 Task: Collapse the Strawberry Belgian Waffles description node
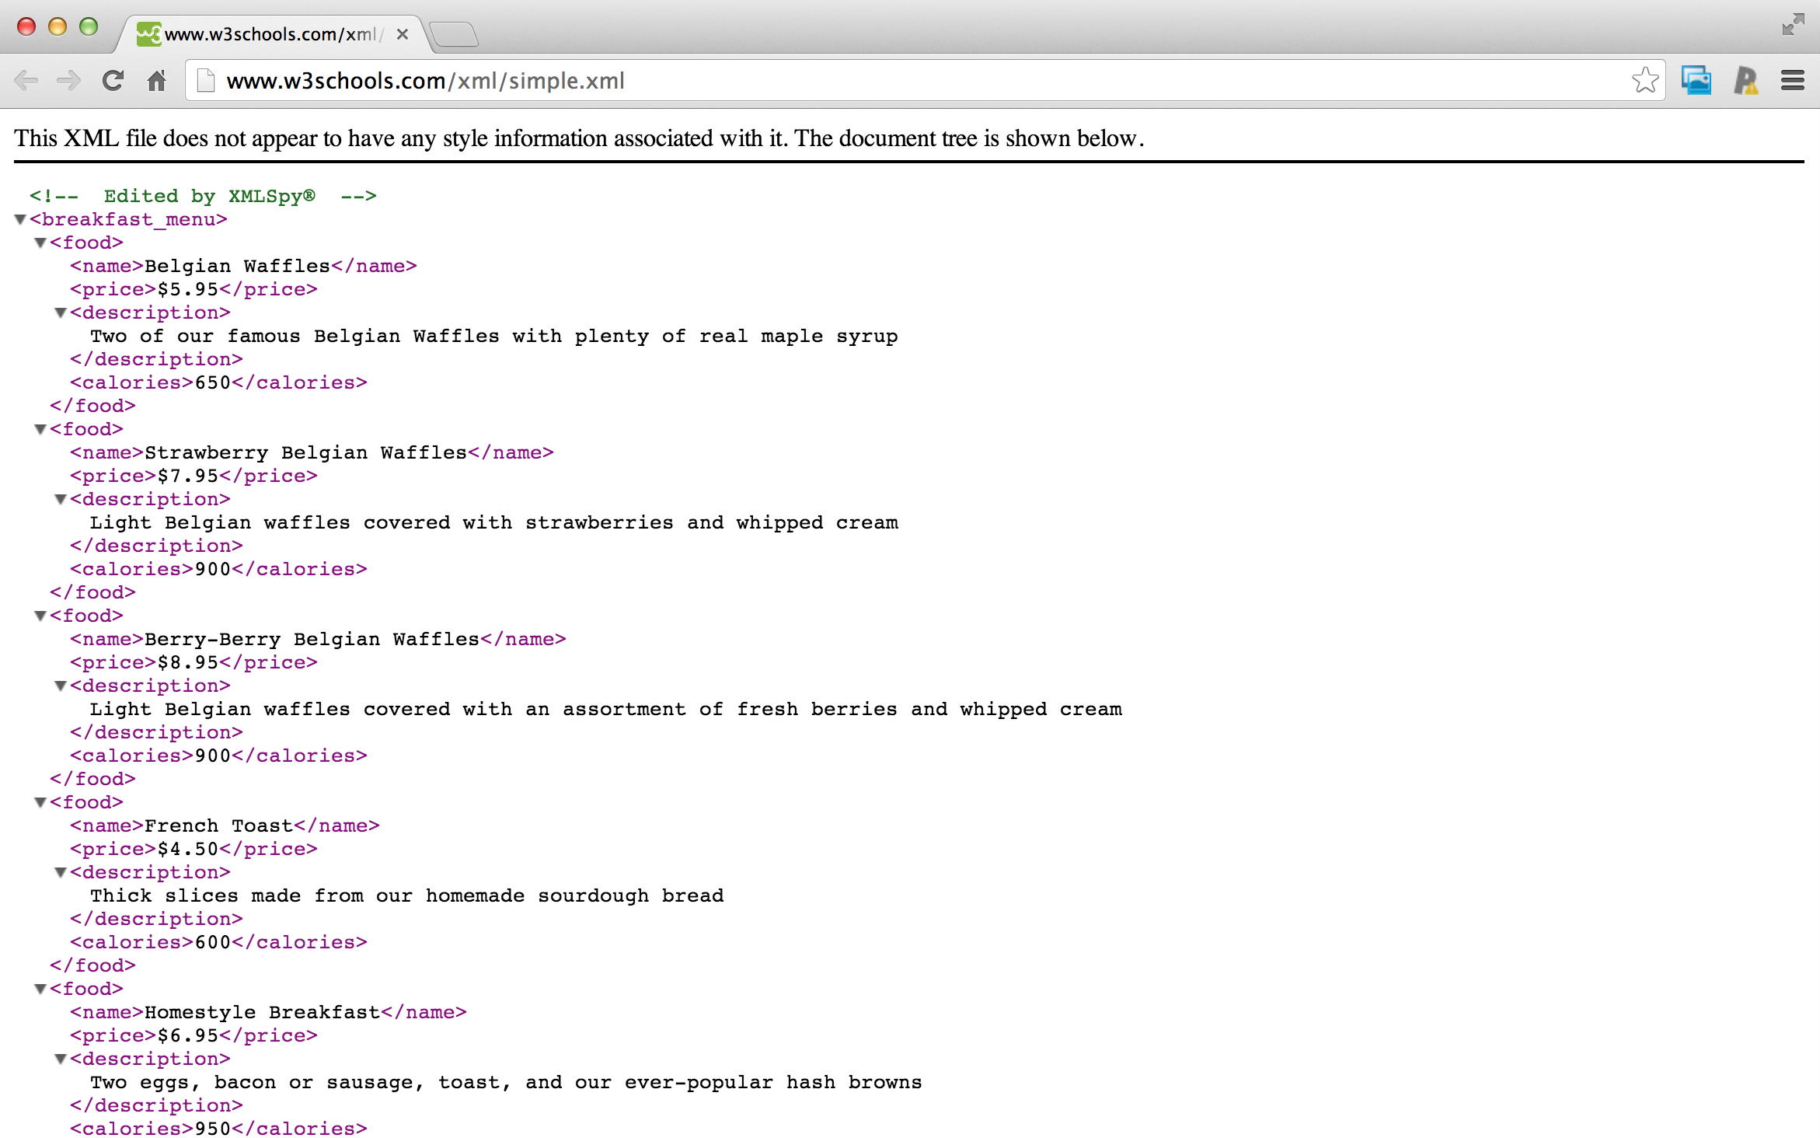(61, 499)
